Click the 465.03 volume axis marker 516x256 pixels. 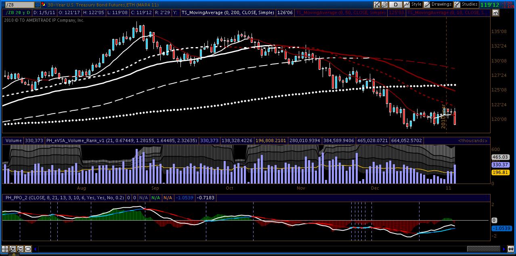[x=501, y=157]
